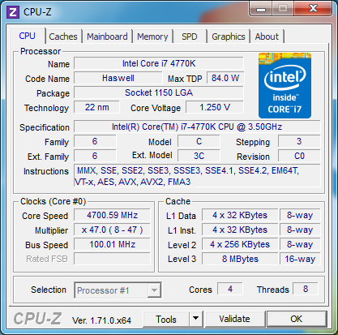The image size is (338, 335).
Task: Switch to the Caches tab
Action: (x=63, y=37)
